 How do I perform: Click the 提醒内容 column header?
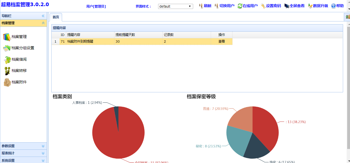click(90, 35)
